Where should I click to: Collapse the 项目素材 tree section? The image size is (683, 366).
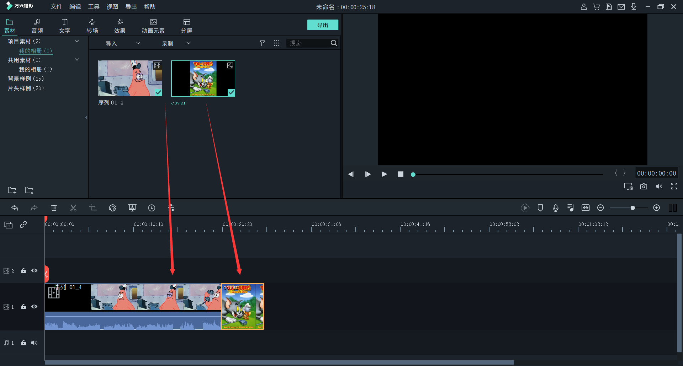pyautogui.click(x=77, y=41)
